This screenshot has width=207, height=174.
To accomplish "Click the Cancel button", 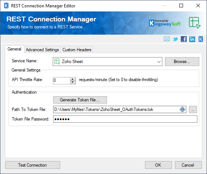I will point(188,165).
